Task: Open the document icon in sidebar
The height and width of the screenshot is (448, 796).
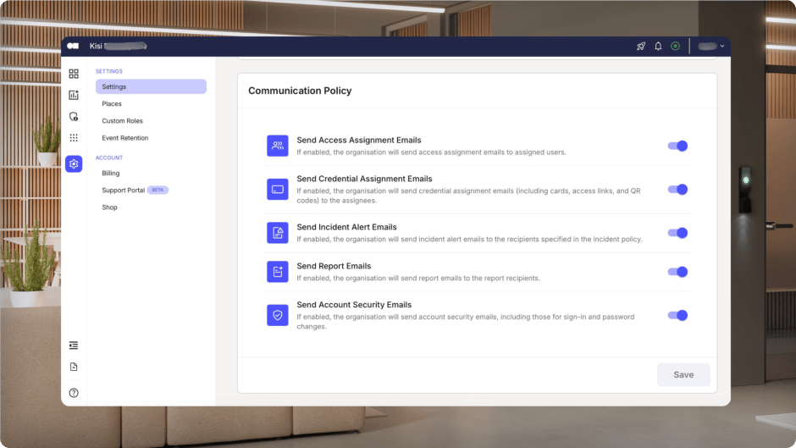Action: 74,367
